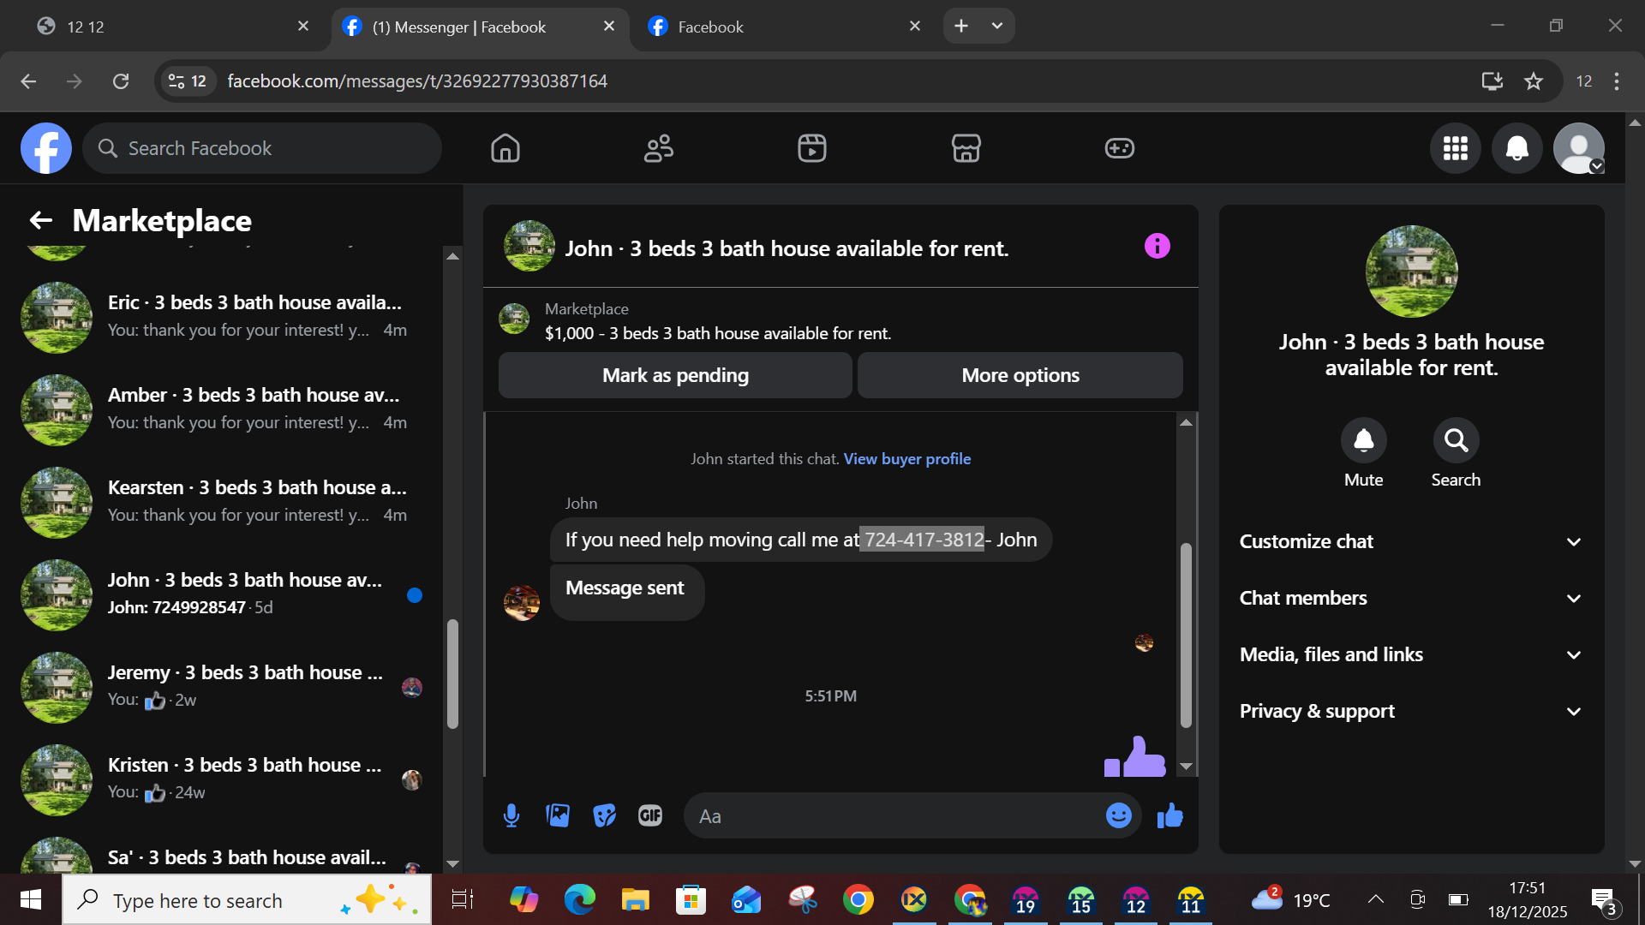Click Windows taskbar search box
This screenshot has width=1645, height=925.
[x=247, y=900]
